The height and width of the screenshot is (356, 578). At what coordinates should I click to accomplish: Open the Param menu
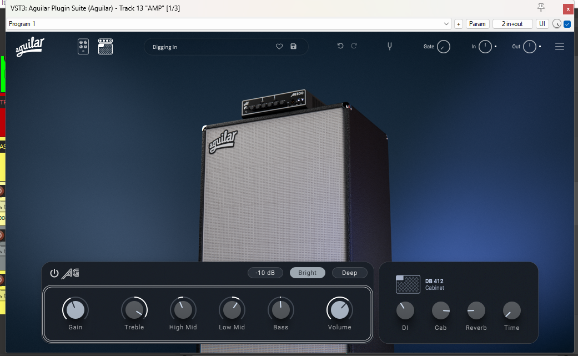tap(478, 24)
